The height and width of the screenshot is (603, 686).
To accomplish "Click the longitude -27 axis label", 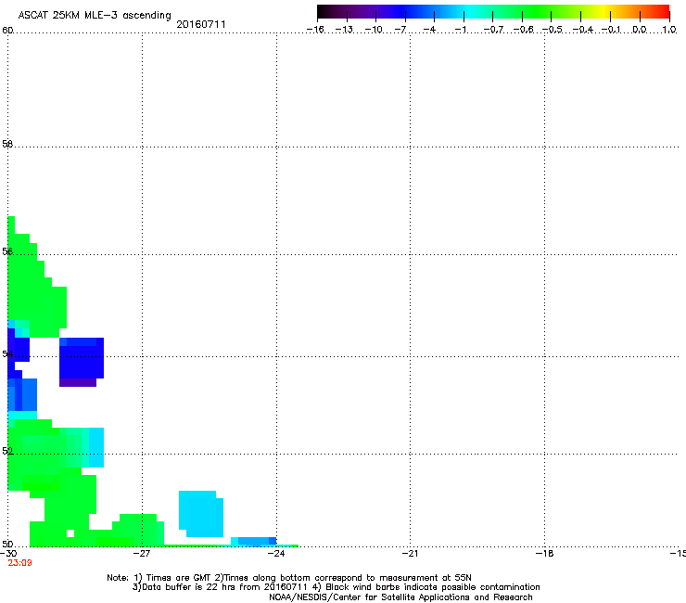I will [x=142, y=554].
